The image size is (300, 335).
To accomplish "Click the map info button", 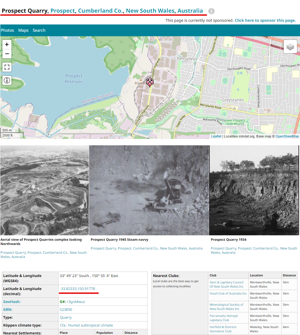I will [7, 80].
